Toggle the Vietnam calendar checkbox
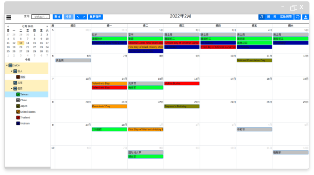This screenshot has width=314, height=175. 18,123
